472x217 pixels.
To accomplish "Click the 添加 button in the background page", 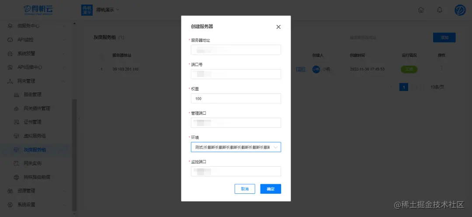I will pyautogui.click(x=444, y=37).
